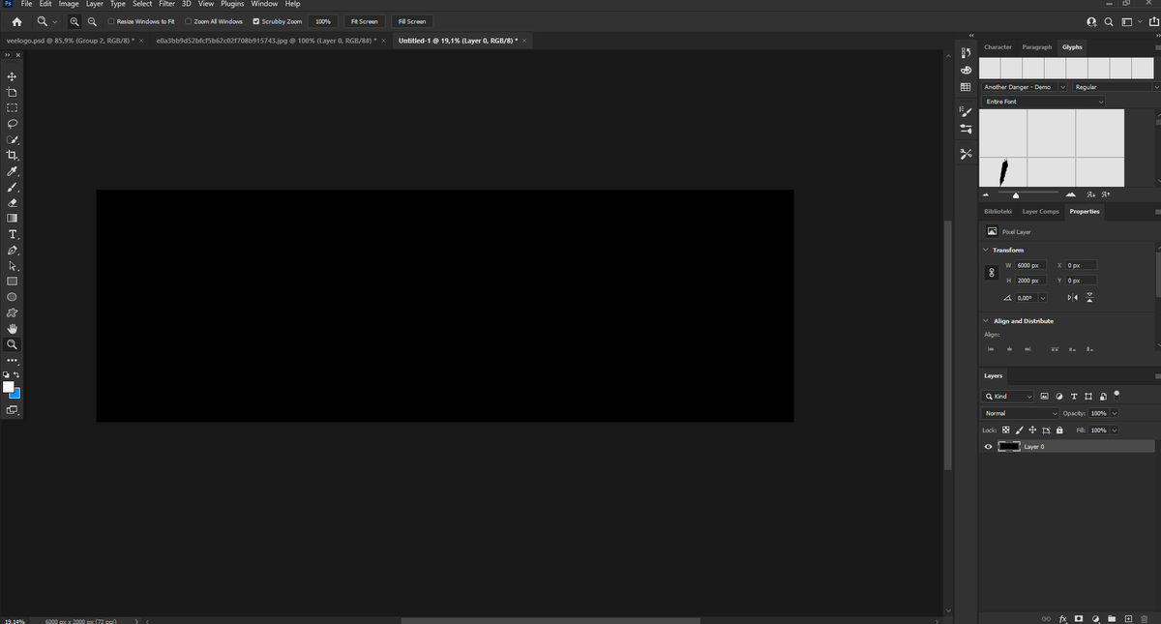This screenshot has height=624, width=1161.
Task: Select the Pen tool
Action: click(12, 250)
